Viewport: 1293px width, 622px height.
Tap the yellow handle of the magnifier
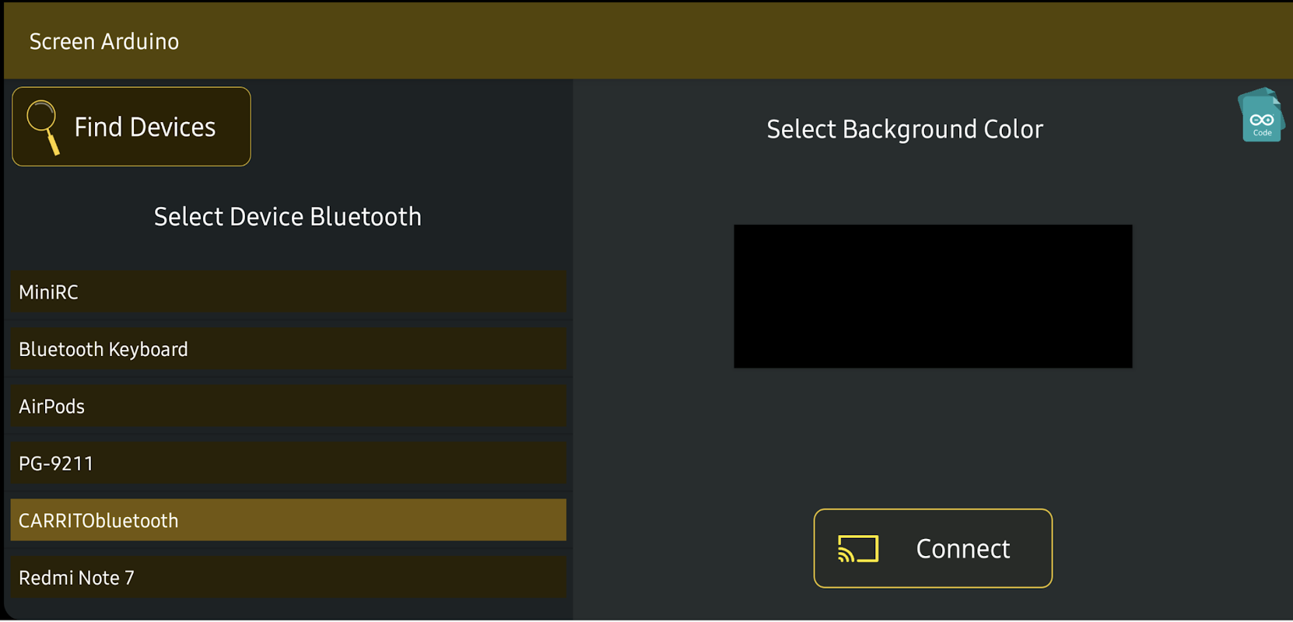tap(53, 145)
